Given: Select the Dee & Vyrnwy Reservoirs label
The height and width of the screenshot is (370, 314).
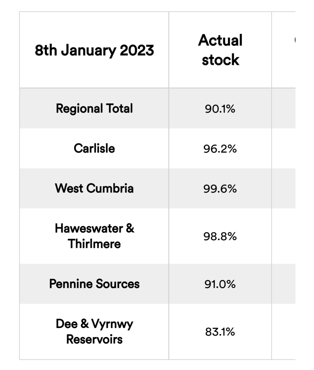Looking at the screenshot, I should [94, 331].
